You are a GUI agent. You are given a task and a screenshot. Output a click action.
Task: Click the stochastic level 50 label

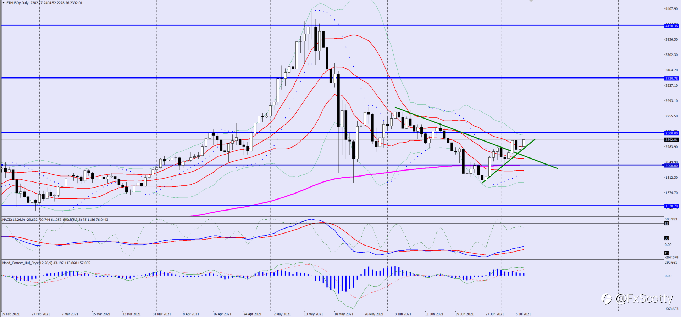(666, 238)
